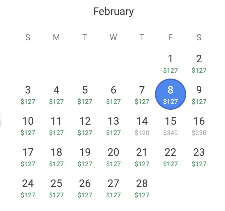
Task: Select February 15 with $349 fare
Action: (171, 126)
